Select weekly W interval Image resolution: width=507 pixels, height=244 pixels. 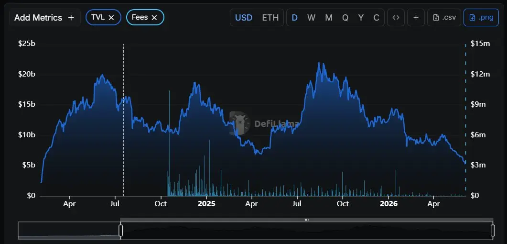click(x=311, y=18)
